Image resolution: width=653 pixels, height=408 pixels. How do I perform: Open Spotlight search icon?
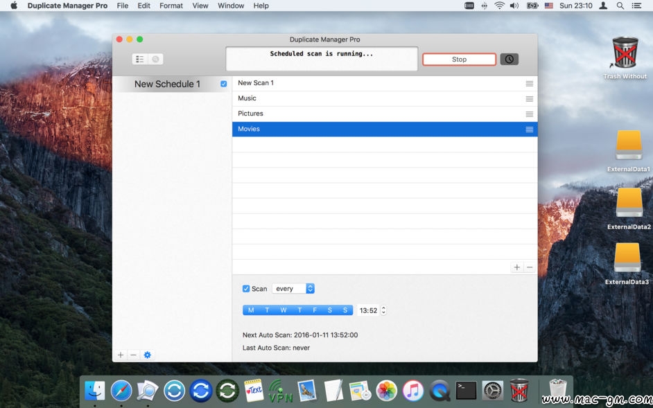click(x=620, y=6)
